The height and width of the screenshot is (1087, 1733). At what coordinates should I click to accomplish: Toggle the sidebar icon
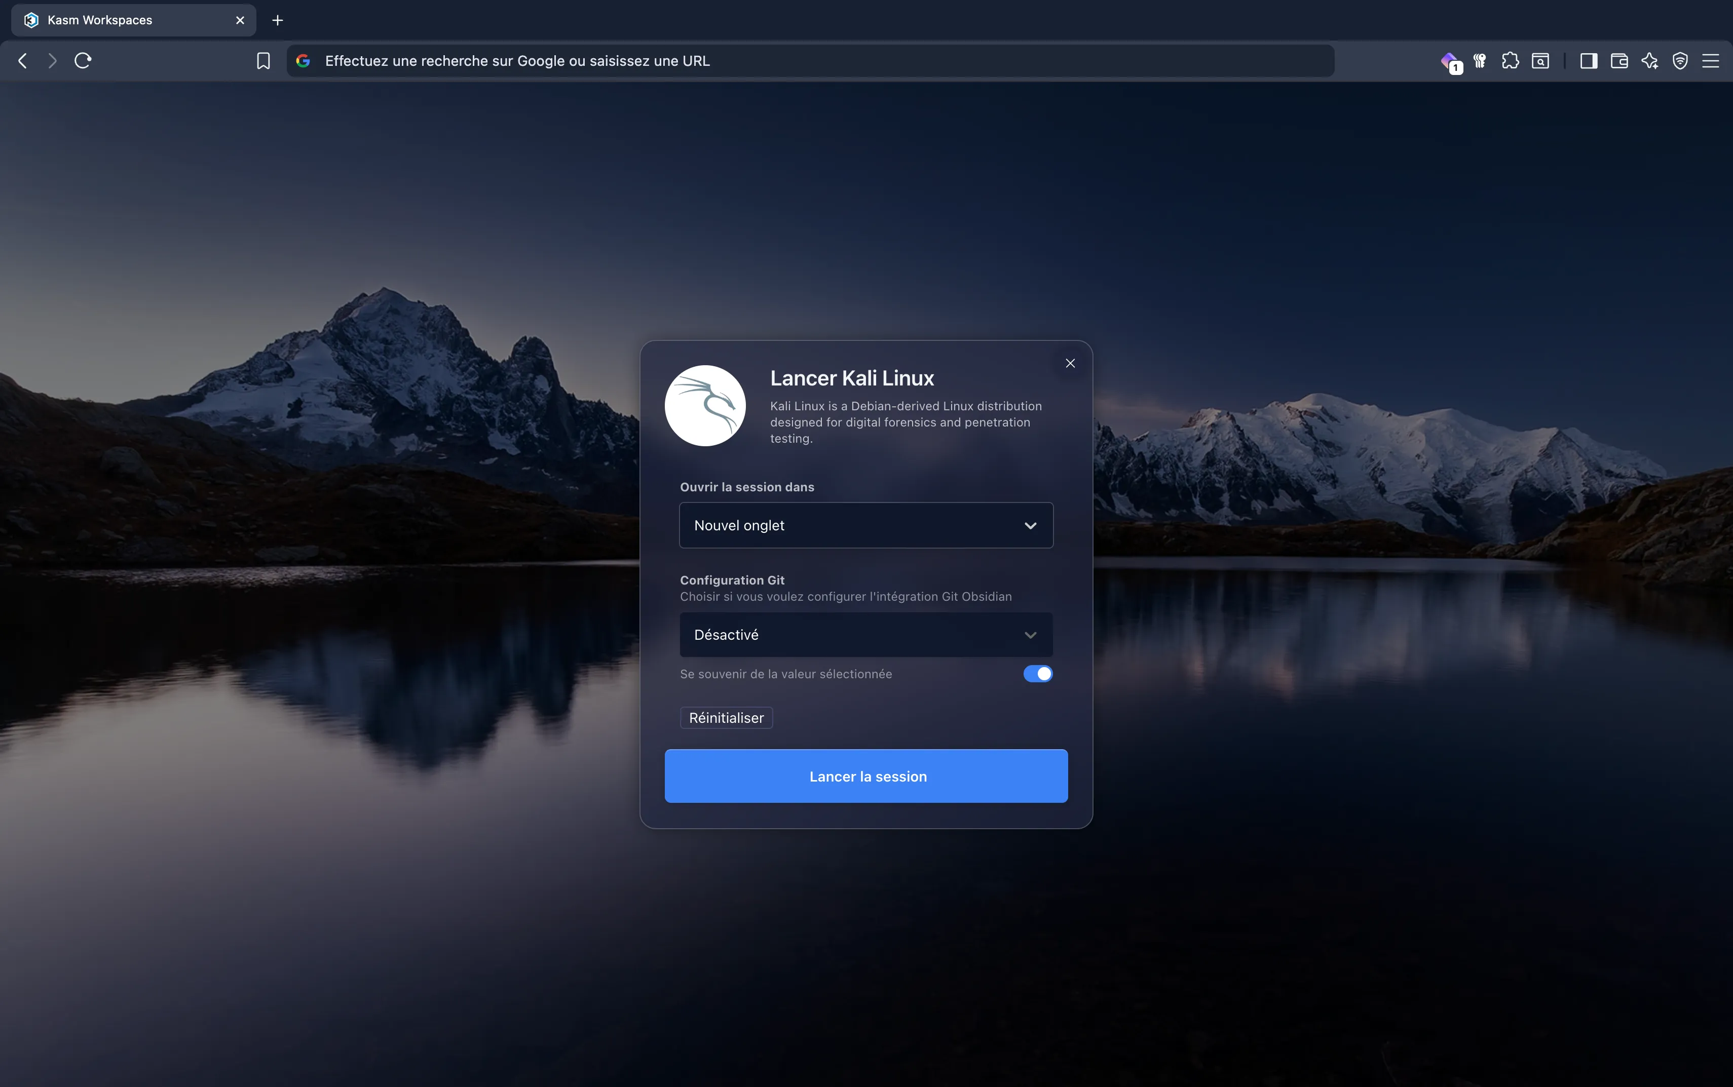[1589, 60]
